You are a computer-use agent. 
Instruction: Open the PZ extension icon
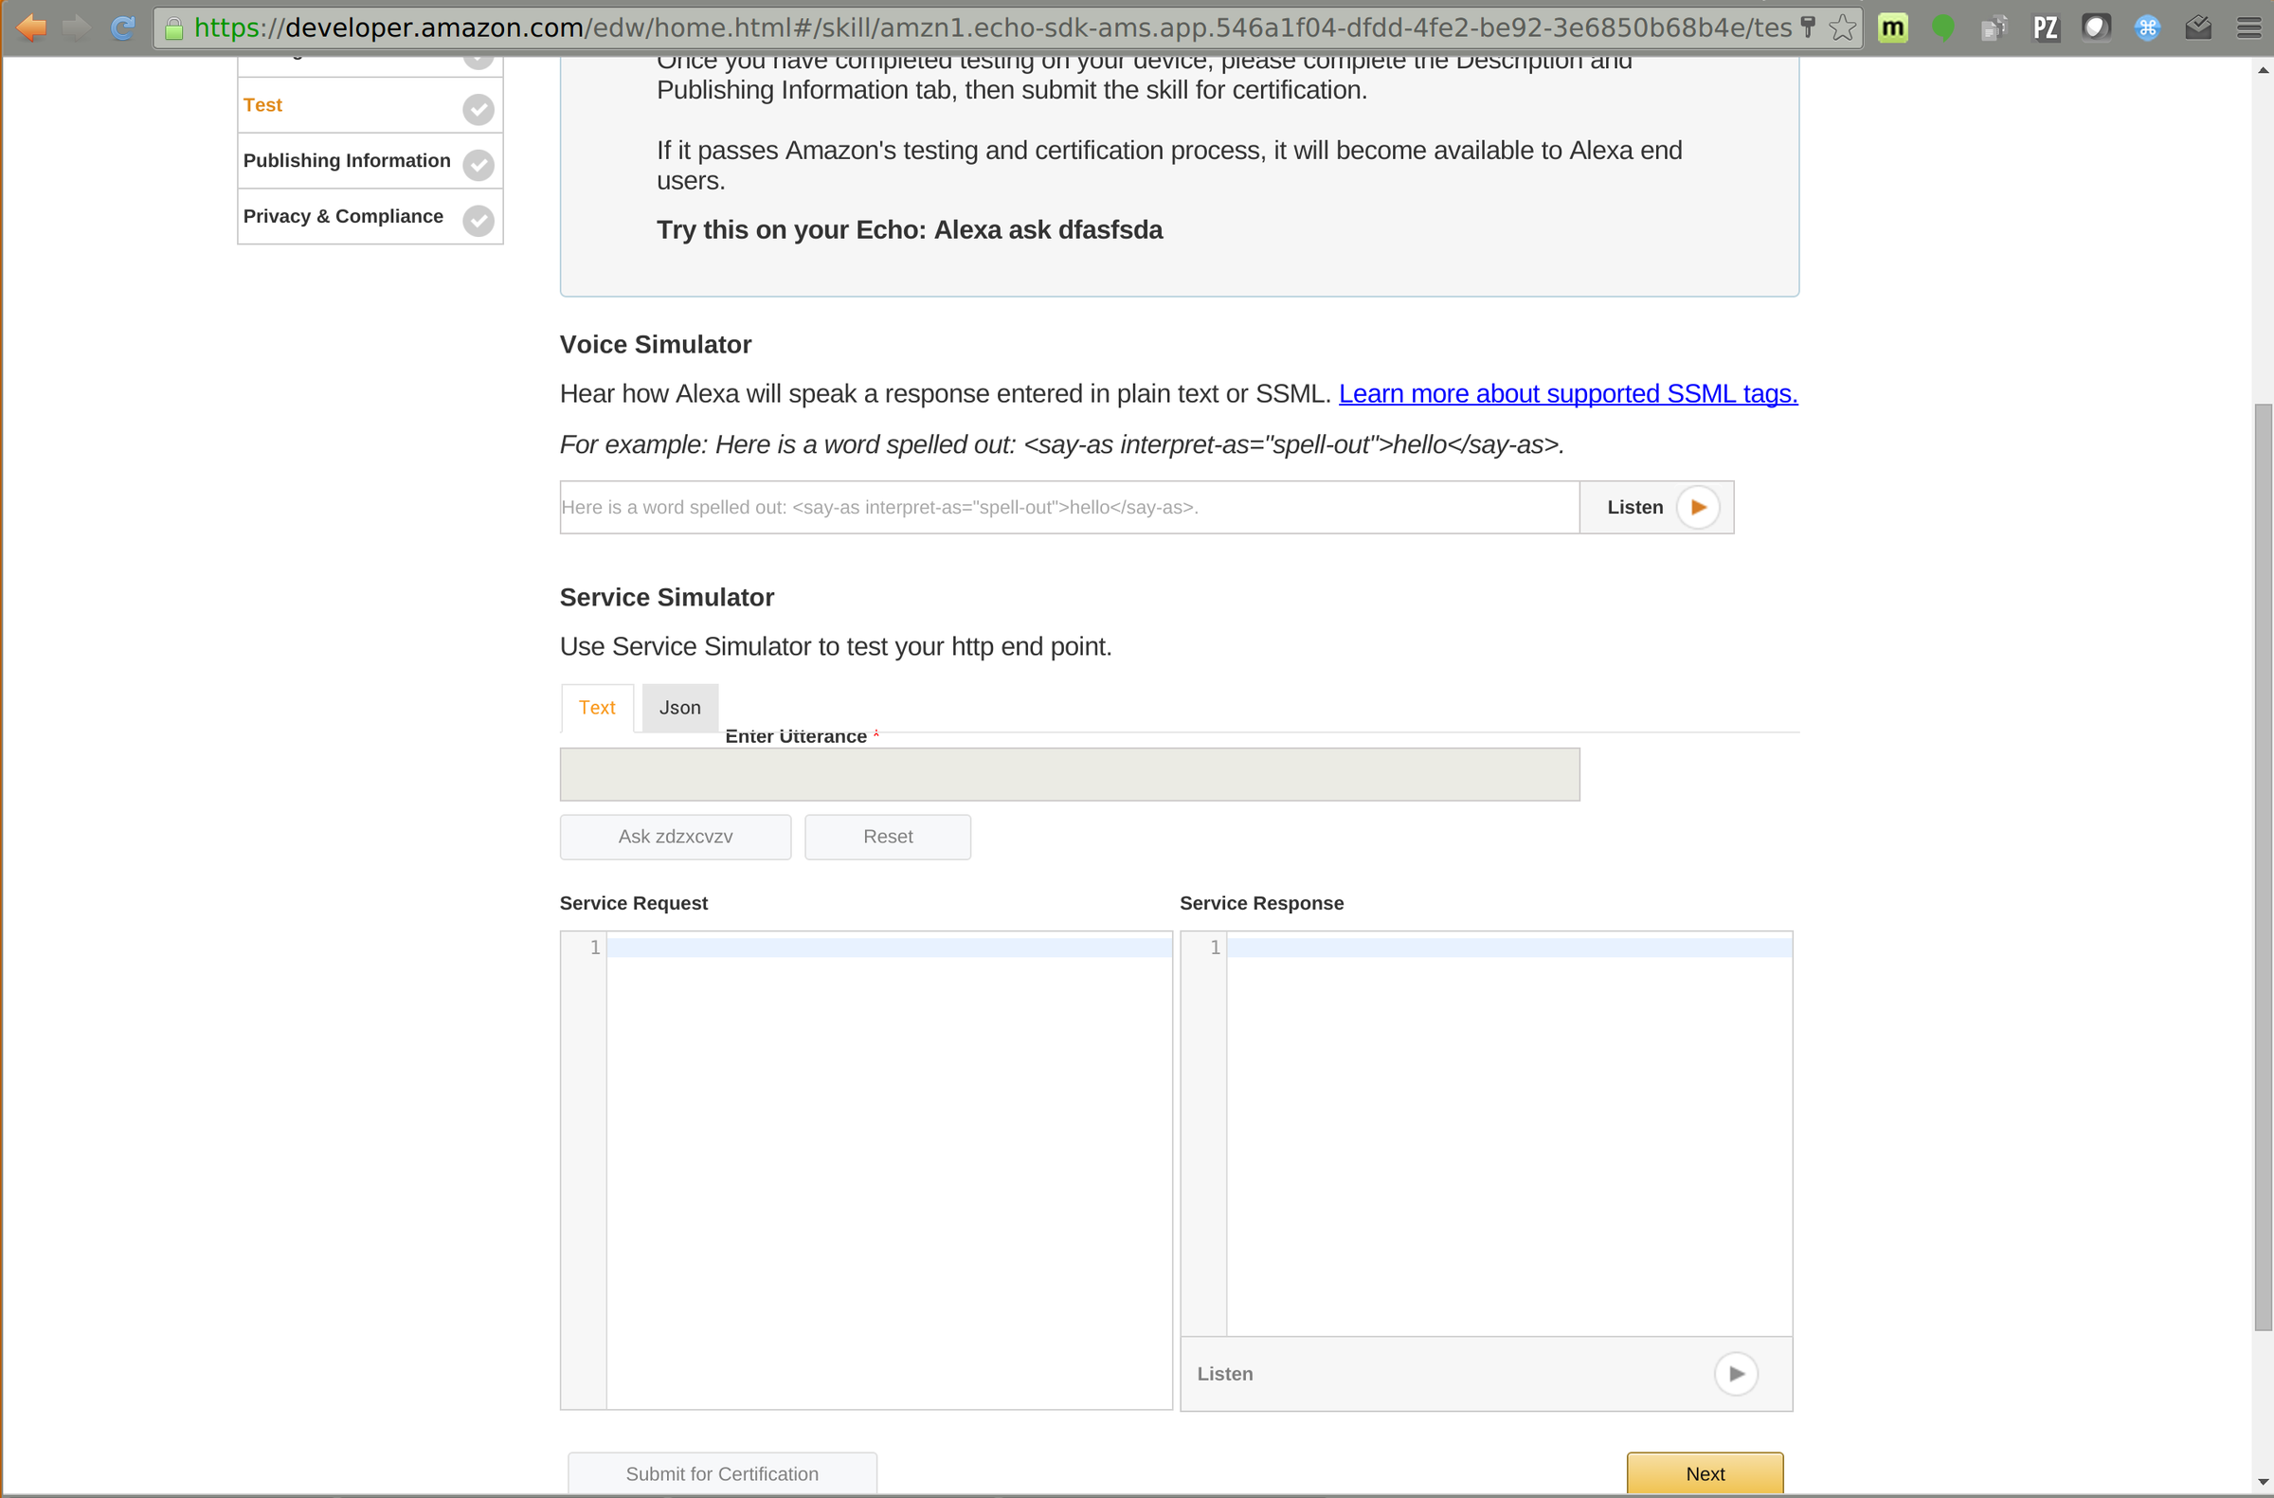click(x=2046, y=27)
